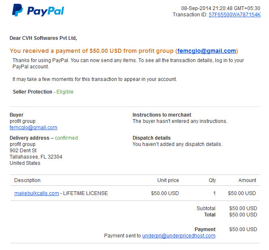Click the Total amount $50.00 USD

[243, 215]
